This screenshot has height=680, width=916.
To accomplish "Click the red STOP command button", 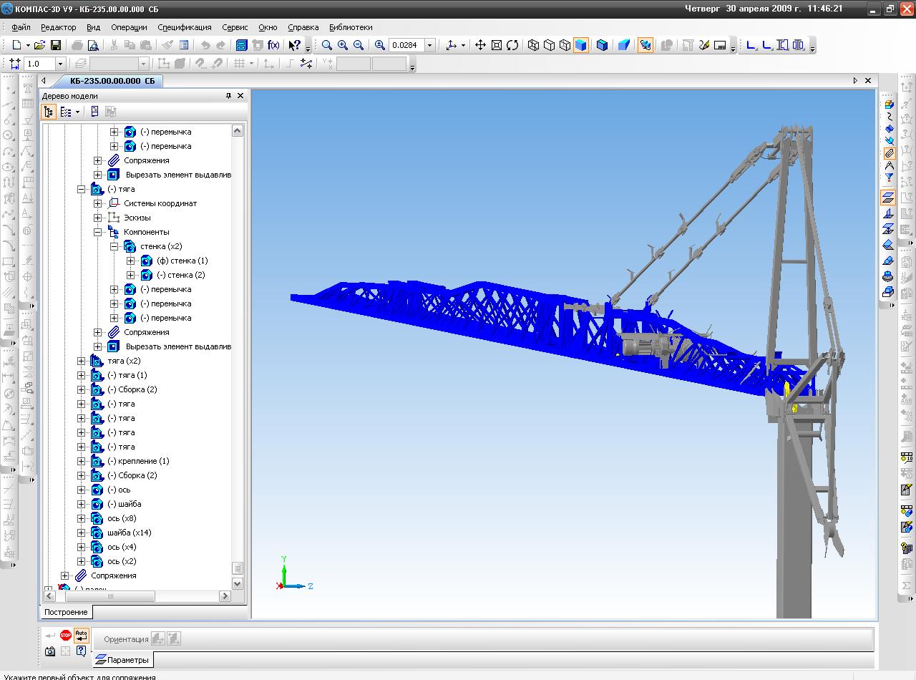I will [66, 635].
